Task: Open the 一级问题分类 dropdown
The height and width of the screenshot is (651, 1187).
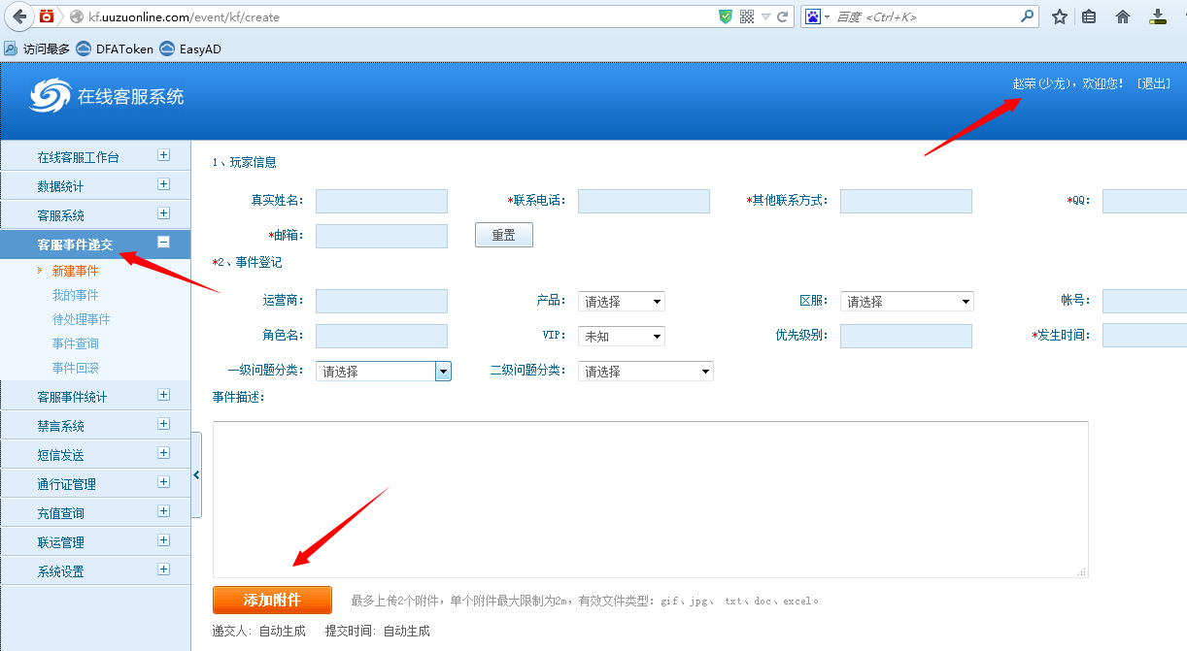Action: 384,371
